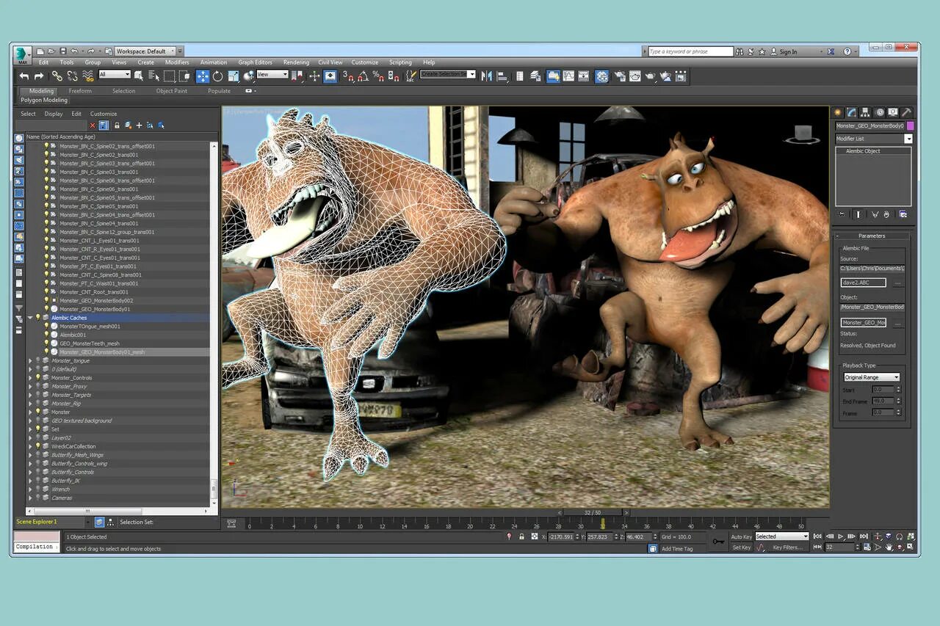Toggle the light bulb visibility of GEO_MonsterTeeth_mesh
The width and height of the screenshot is (940, 626).
(x=46, y=343)
